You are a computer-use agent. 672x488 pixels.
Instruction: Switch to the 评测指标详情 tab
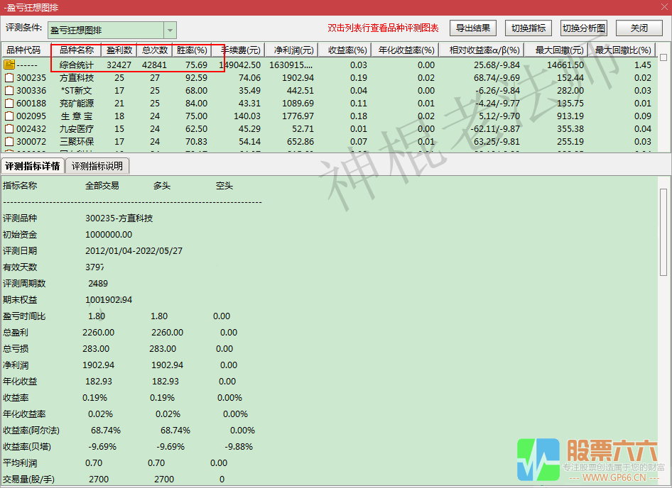33,166
